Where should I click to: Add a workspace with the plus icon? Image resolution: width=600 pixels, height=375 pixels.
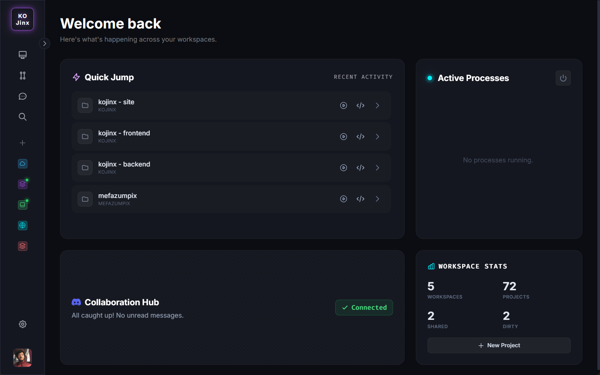tap(22, 143)
